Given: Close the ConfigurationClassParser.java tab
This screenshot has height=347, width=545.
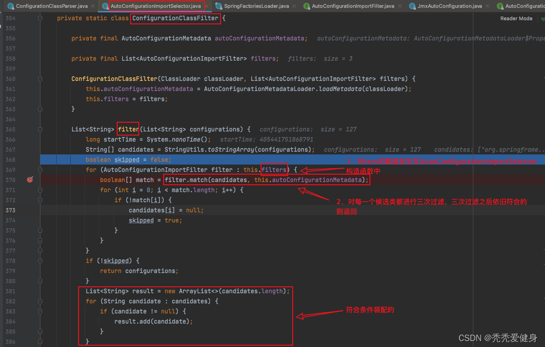Looking at the screenshot, I should tap(92, 6).
